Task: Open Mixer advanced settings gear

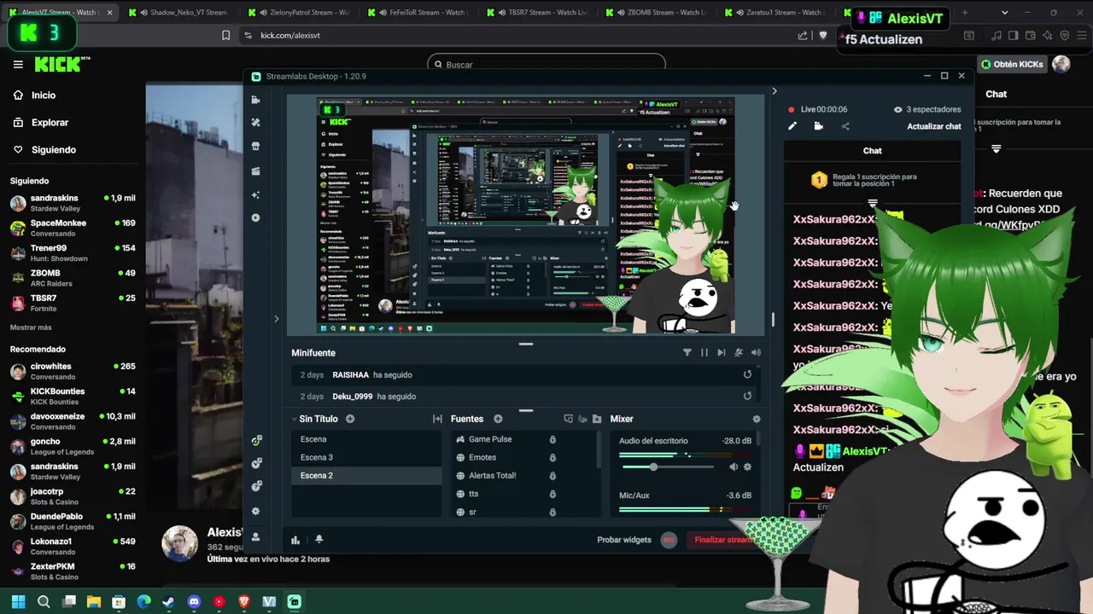Action: coord(756,419)
